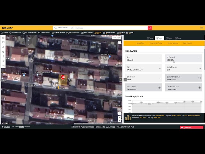Click the right arrow panel handle
Screen dimensions: 205x154
click(125, 80)
